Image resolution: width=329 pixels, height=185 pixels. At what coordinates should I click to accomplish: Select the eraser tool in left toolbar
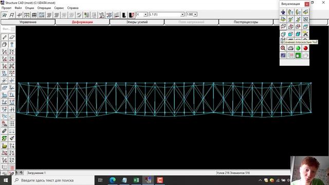(x=12, y=38)
